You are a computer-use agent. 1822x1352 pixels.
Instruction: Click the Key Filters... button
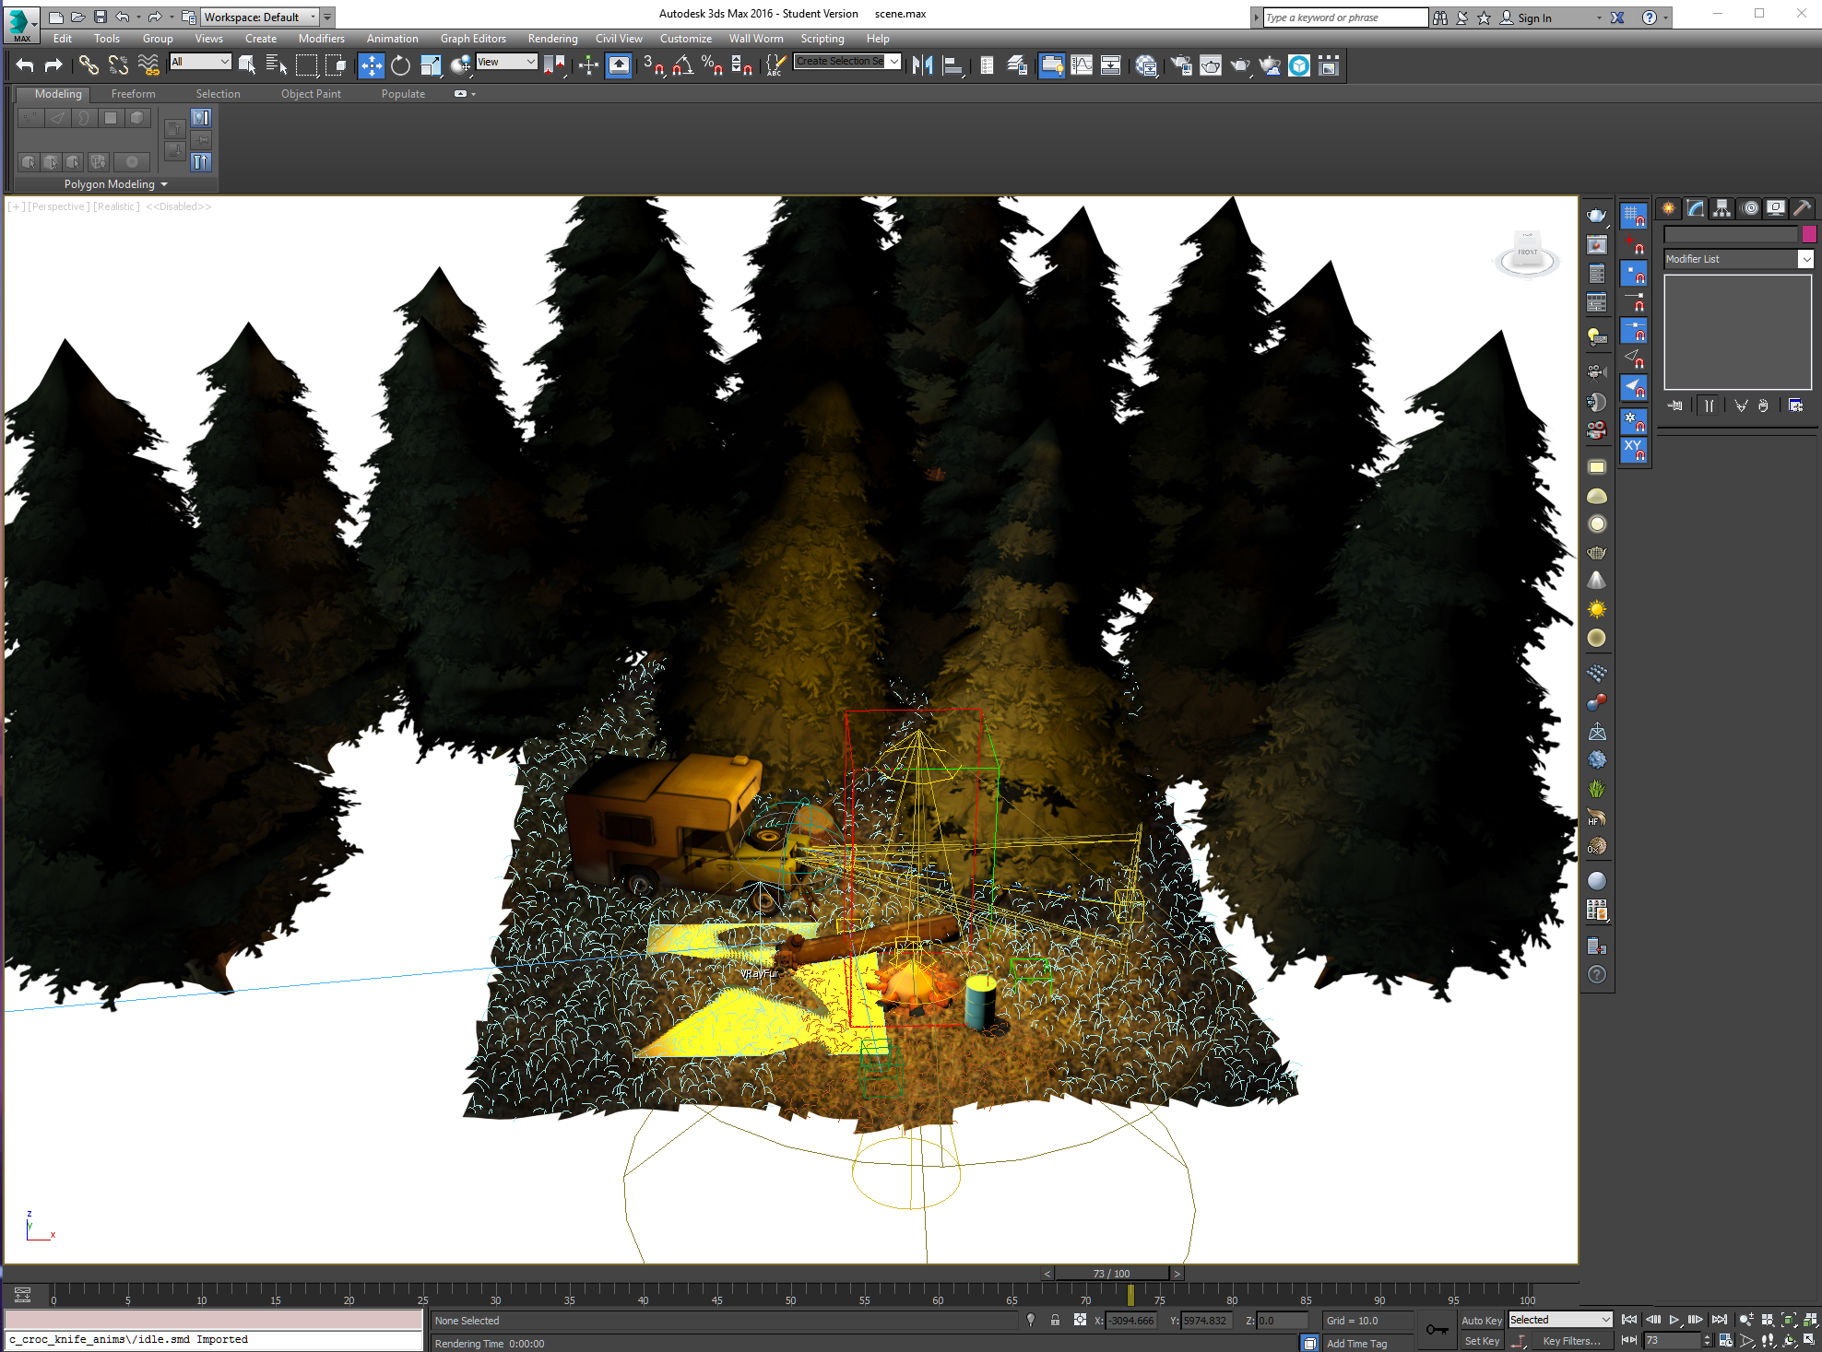(x=1571, y=1342)
